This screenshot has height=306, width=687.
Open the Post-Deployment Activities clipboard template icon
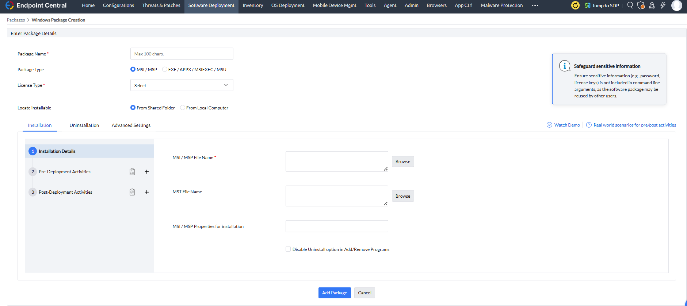tap(132, 192)
